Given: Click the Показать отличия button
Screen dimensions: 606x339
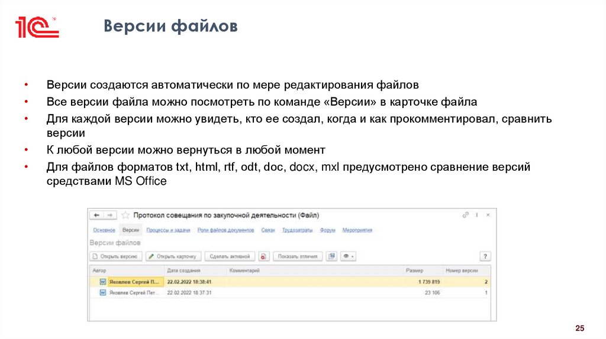Looking at the screenshot, I should [298, 256].
